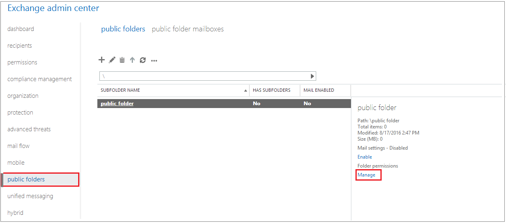
Task: Refresh the public folders list
Action: click(142, 60)
